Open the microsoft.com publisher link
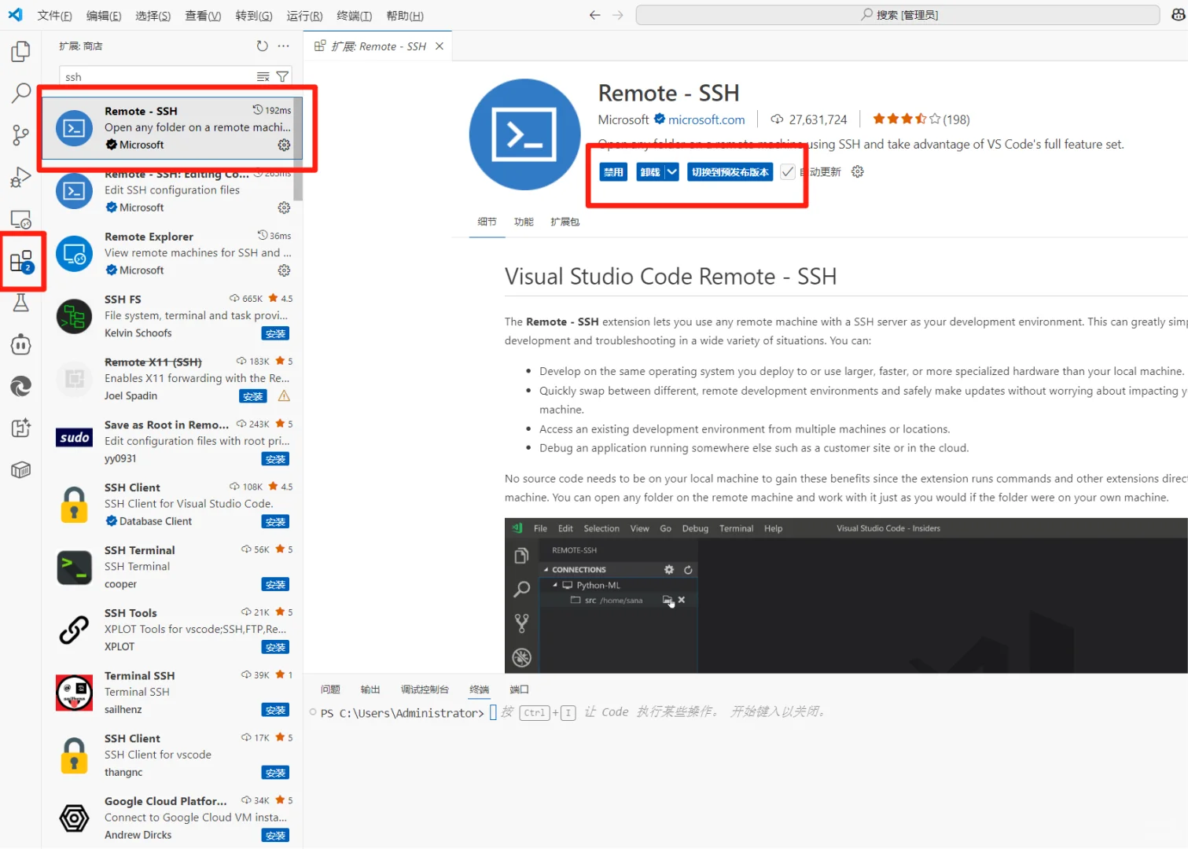This screenshot has width=1188, height=849. (x=705, y=119)
